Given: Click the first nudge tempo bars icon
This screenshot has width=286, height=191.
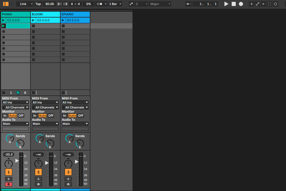Looking at the screenshot, I should (x=59, y=4).
